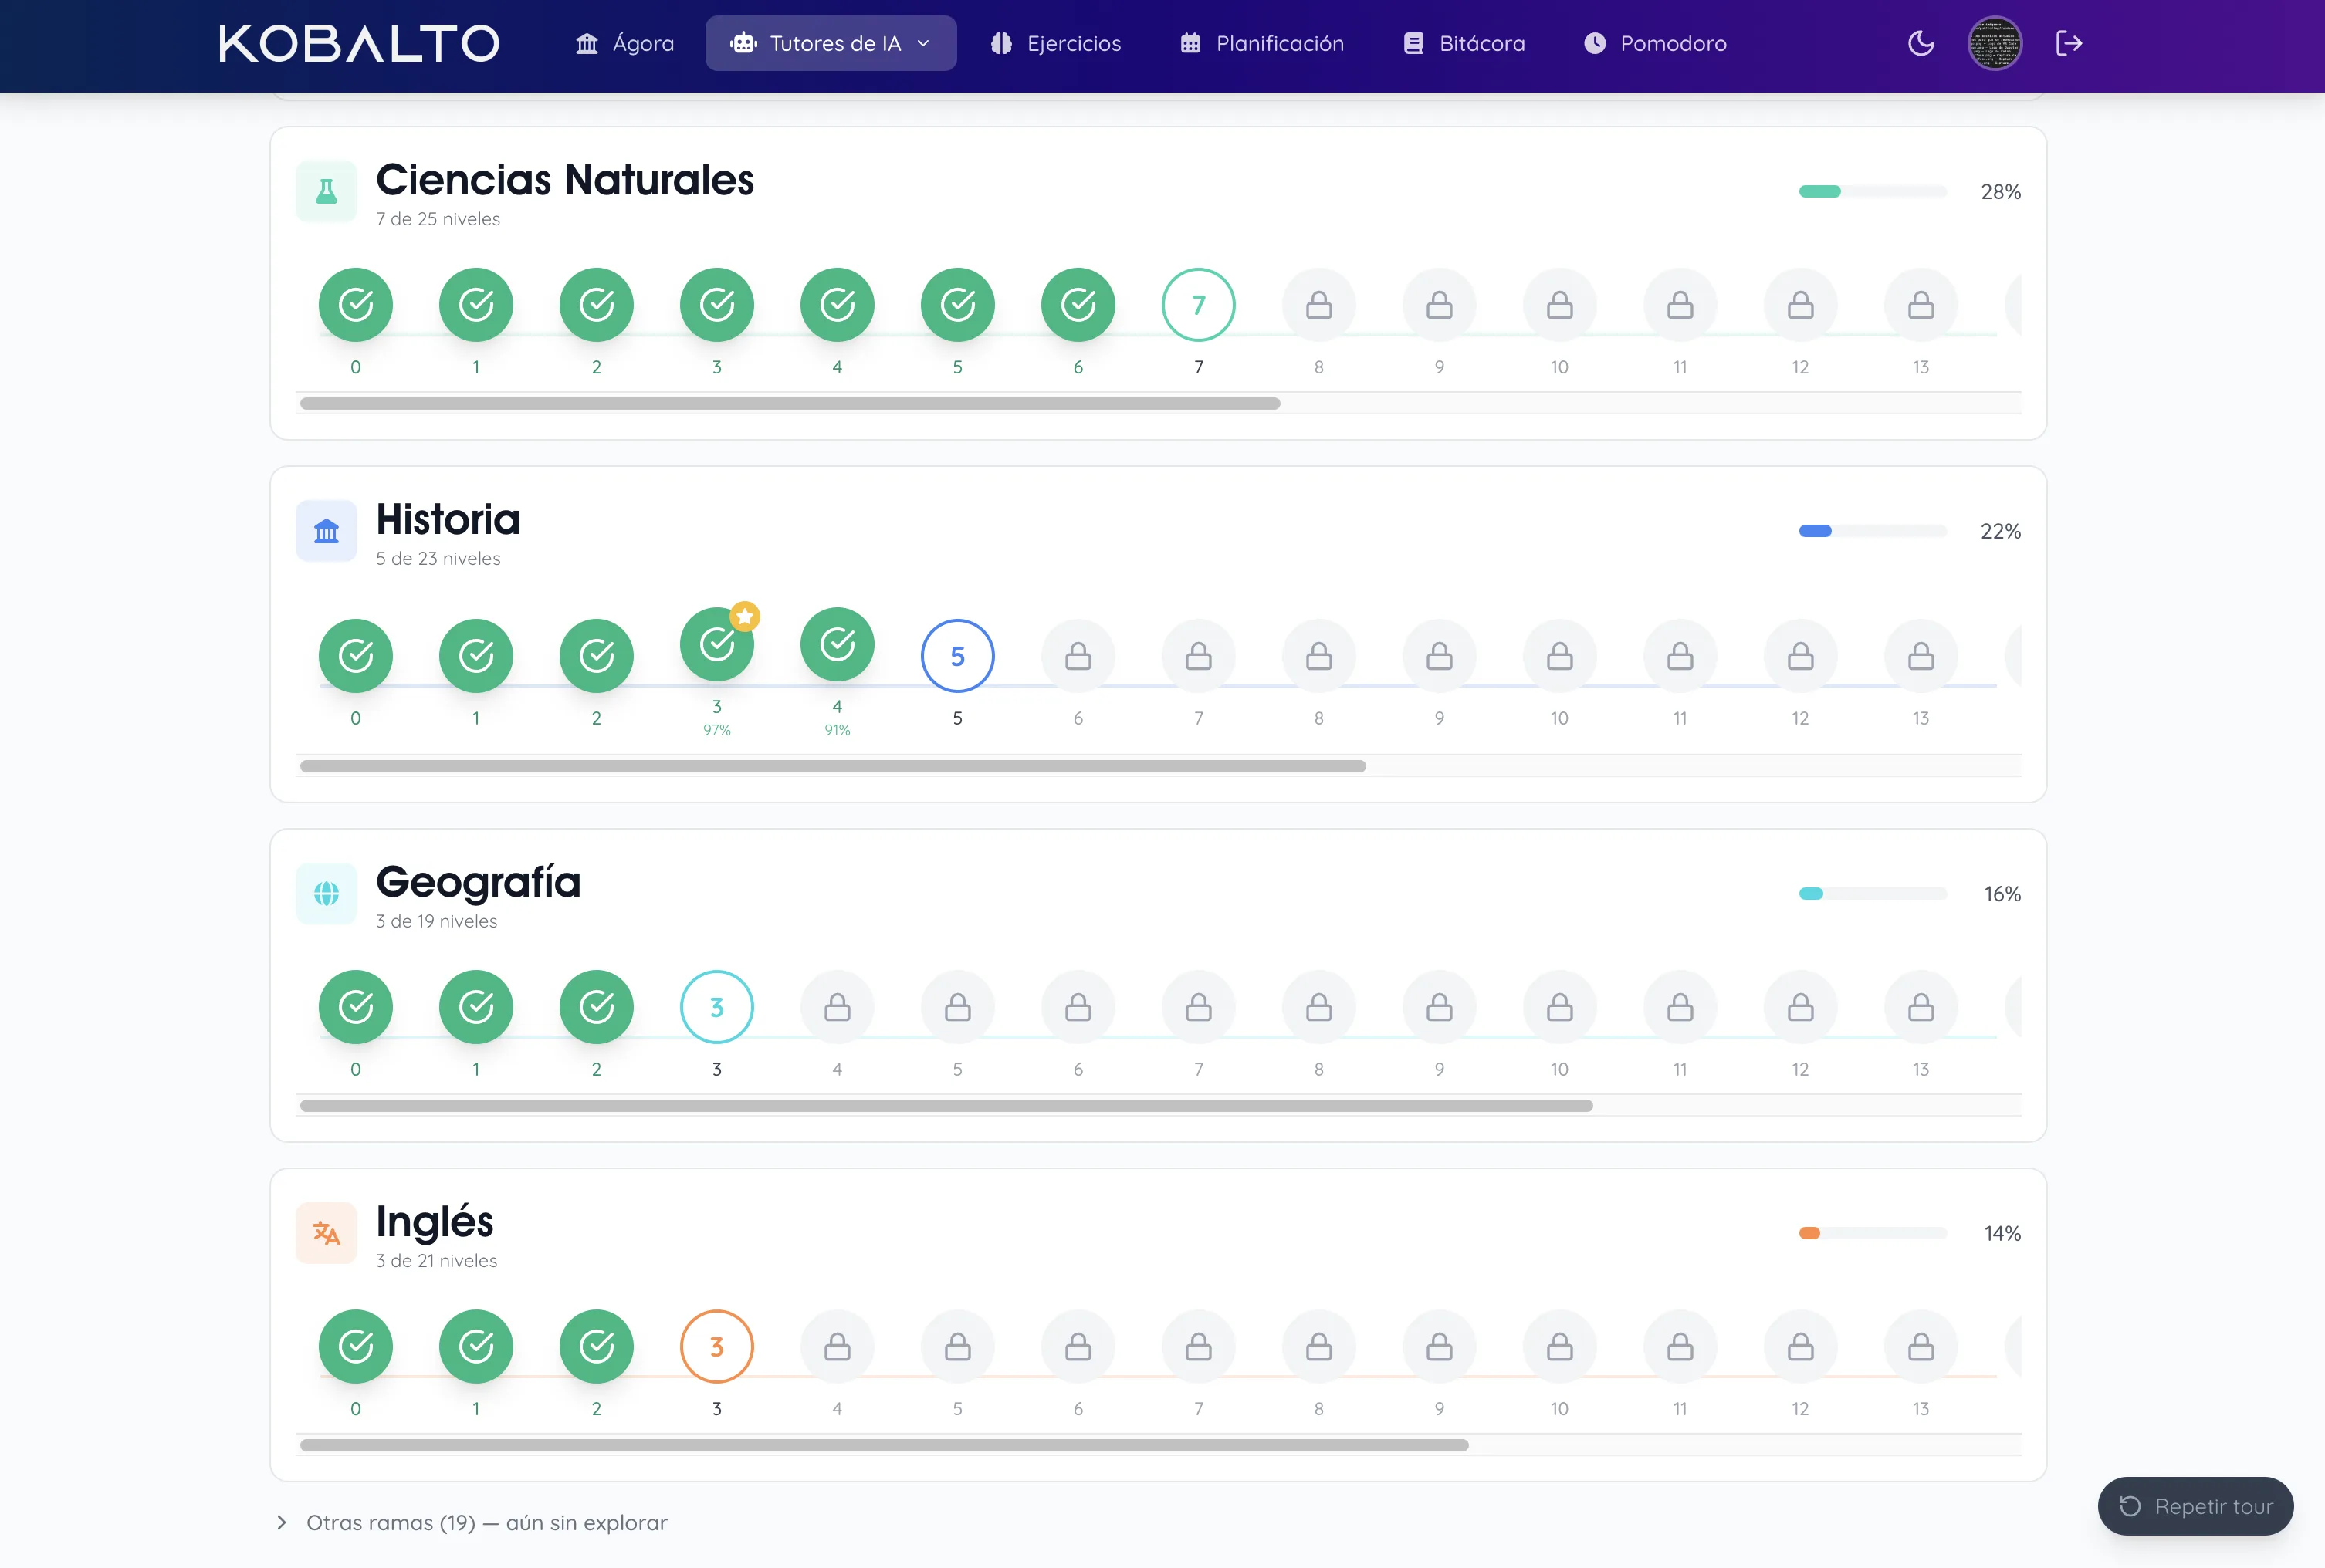Go to the Ágora section
Screen dimensions: 2325x1568
pos(624,43)
